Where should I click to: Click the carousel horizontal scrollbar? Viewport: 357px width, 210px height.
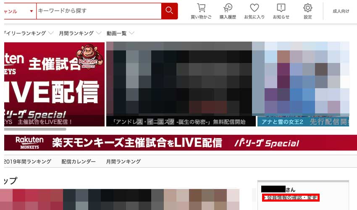34,129
